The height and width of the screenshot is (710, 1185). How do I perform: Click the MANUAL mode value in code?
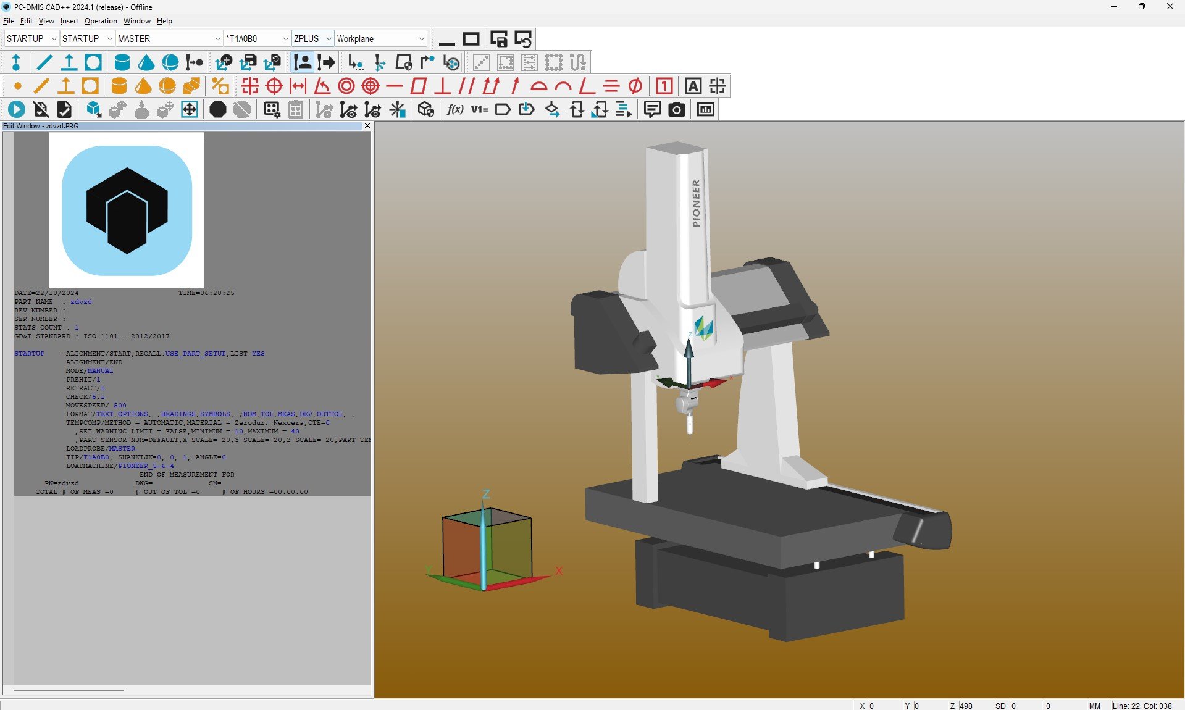[x=100, y=371]
